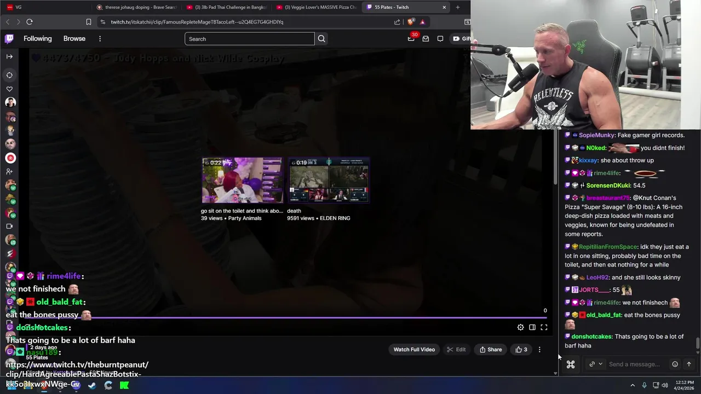The width and height of the screenshot is (701, 394).
Task: Click LeoH92 username in chat
Action: 597,277
